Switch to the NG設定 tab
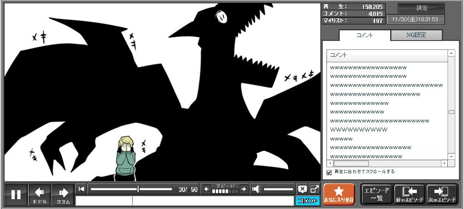Viewport: 464px width, 209px height. 416,35
